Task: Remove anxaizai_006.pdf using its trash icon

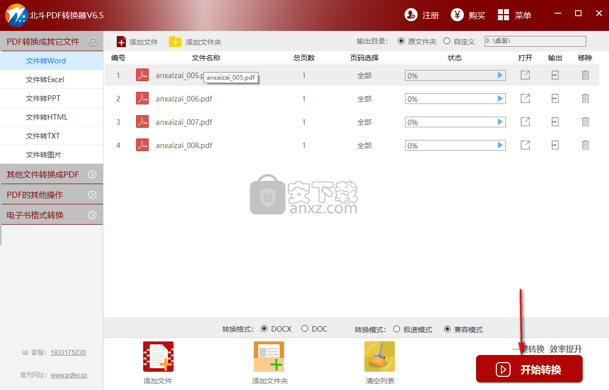Action: pyautogui.click(x=585, y=98)
